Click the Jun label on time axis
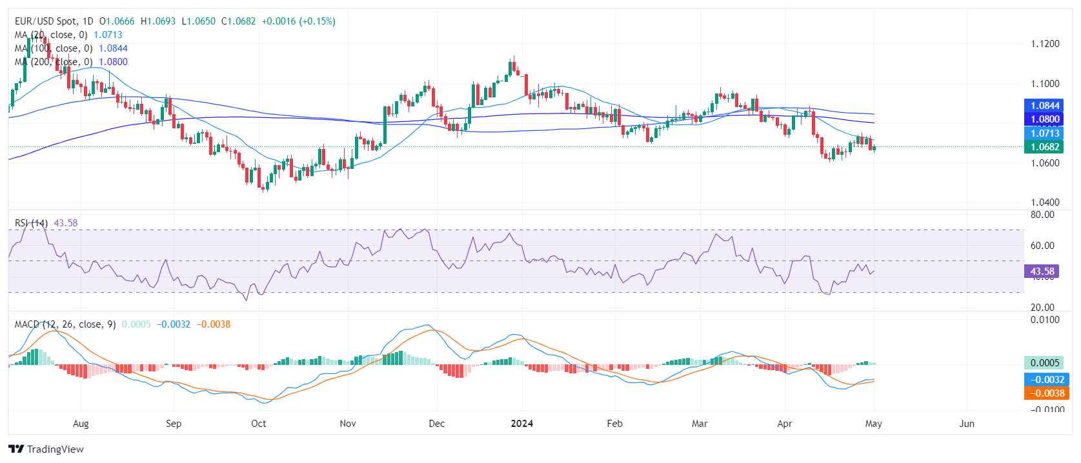Screen dimensions: 1081x463 [967, 424]
